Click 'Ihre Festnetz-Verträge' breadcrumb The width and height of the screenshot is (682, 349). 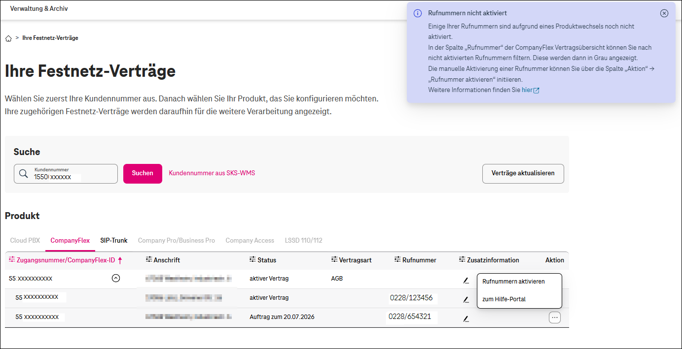click(x=50, y=38)
